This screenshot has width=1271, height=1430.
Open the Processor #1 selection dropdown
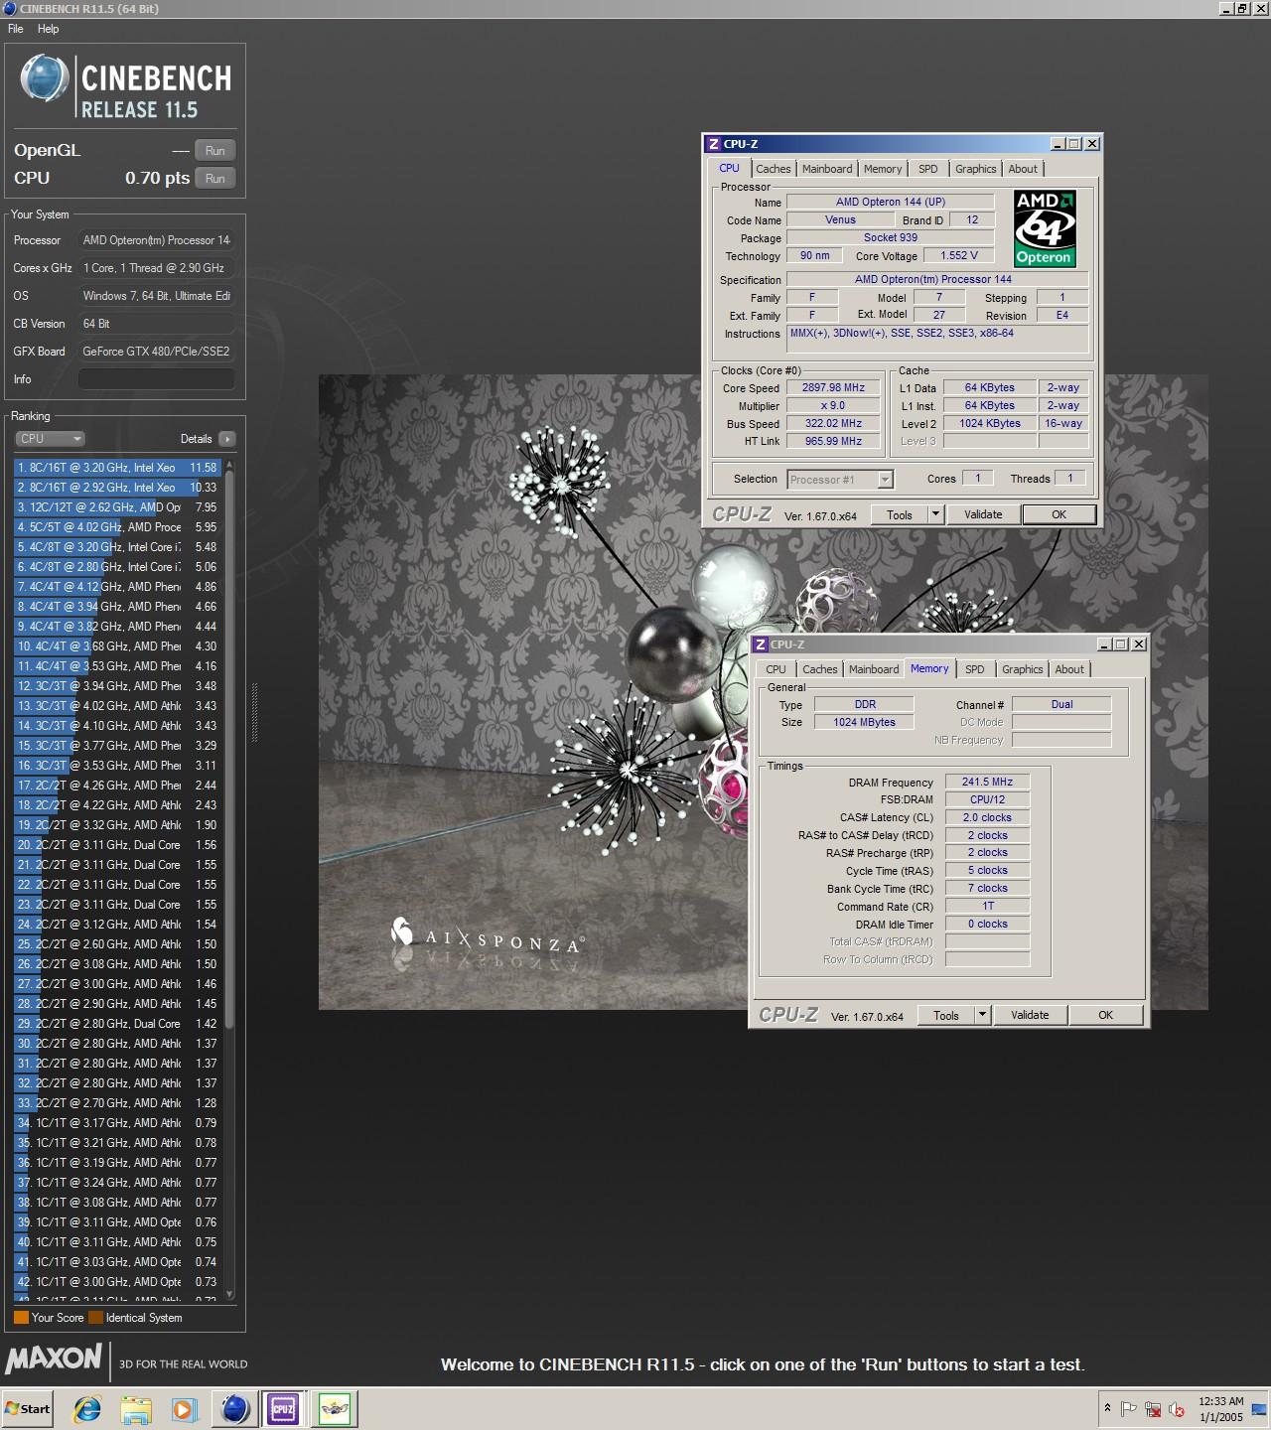pyautogui.click(x=840, y=480)
